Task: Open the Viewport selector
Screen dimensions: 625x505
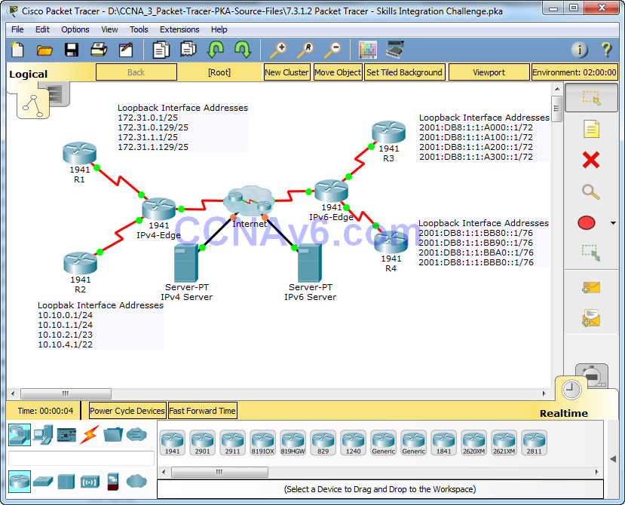Action: coord(489,72)
